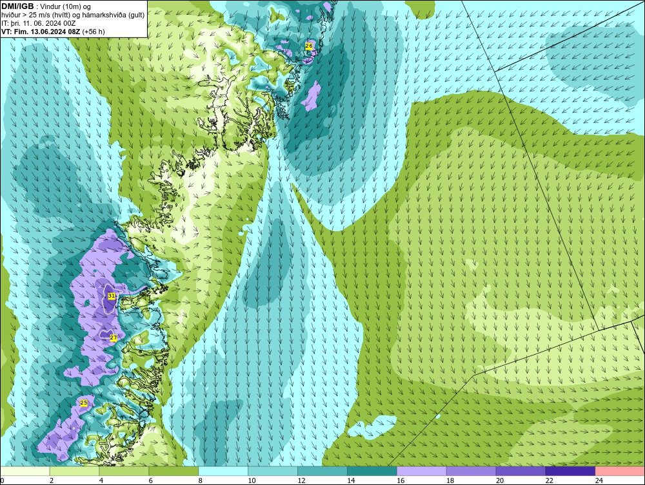Click the 22-24 m/s dark indigo swatch
Image resolution: width=645 pixels, height=485 pixels.
tap(571, 471)
